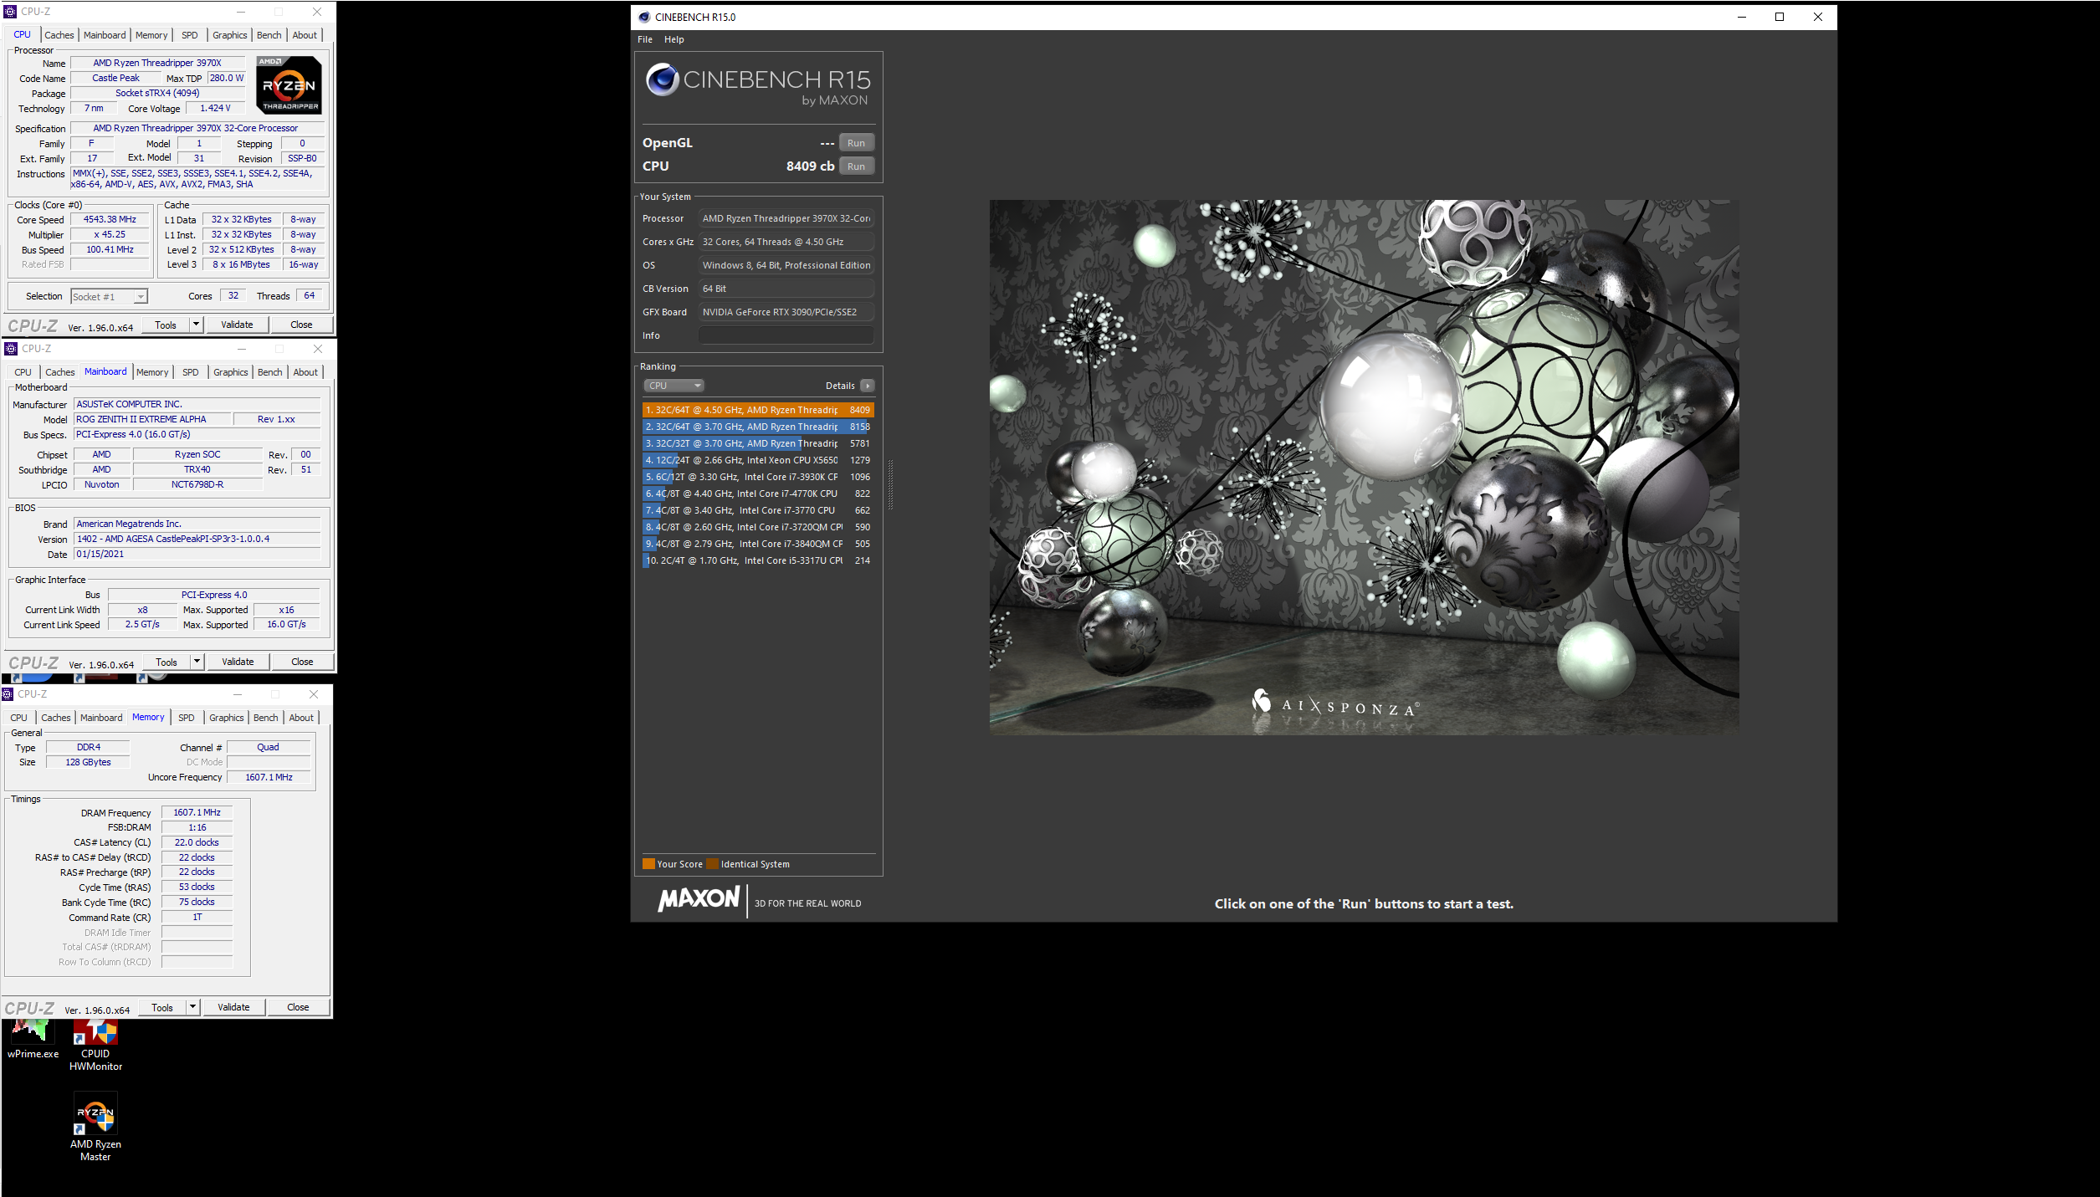Open the CPUID HWMonitor desktop icon
The height and width of the screenshot is (1197, 2100).
tap(95, 1045)
